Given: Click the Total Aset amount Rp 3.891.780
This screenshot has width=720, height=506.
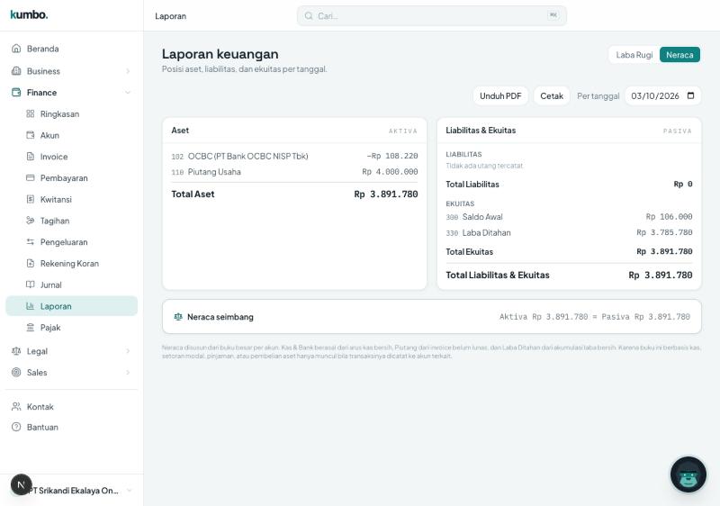Looking at the screenshot, I should [386, 194].
